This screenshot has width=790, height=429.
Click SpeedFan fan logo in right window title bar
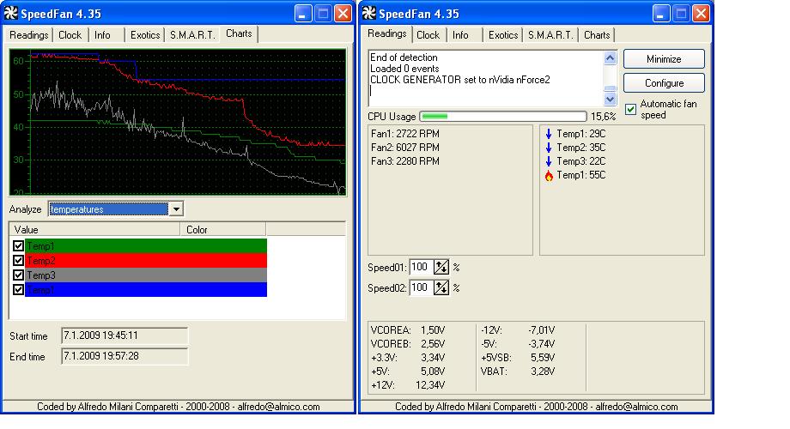[x=368, y=13]
